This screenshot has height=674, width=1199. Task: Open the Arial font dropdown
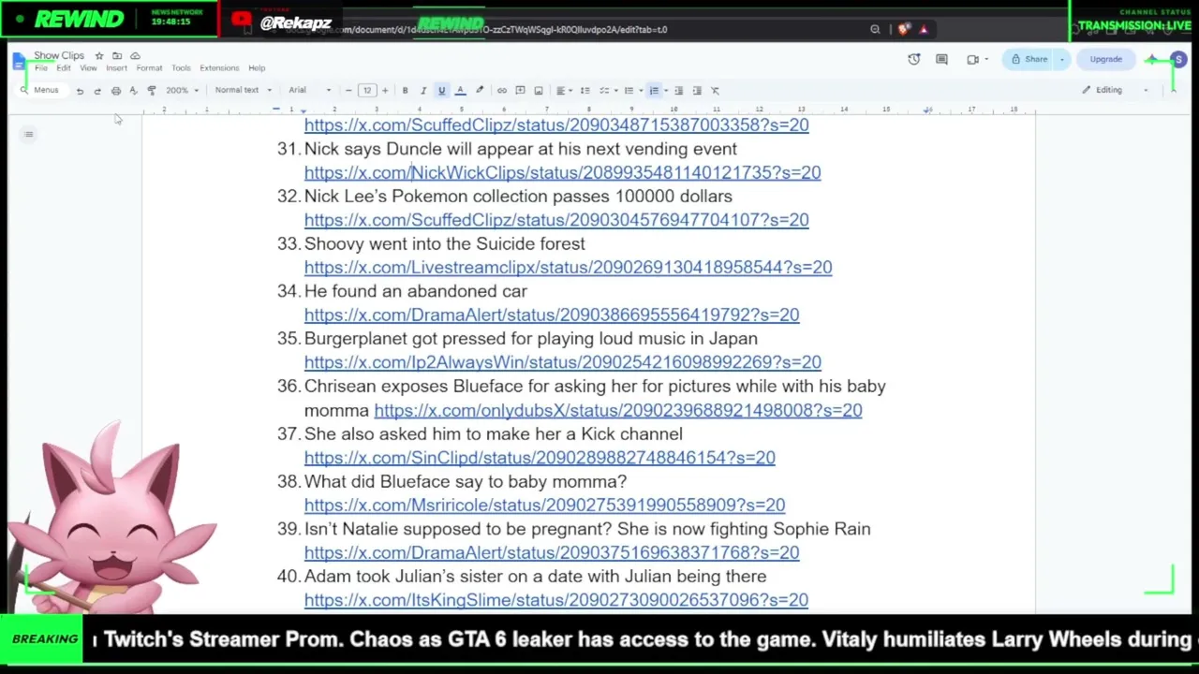coord(310,91)
